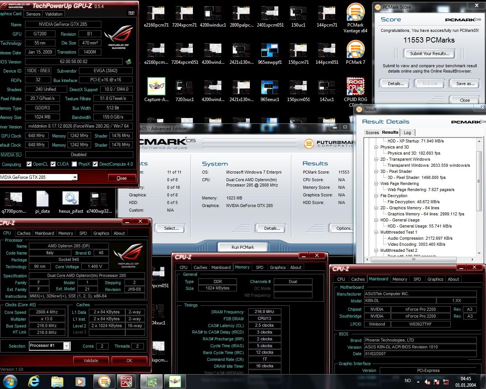486x389 pixels.
Task: Click the GPU-Z screenshot camera icon
Action: point(131,13)
